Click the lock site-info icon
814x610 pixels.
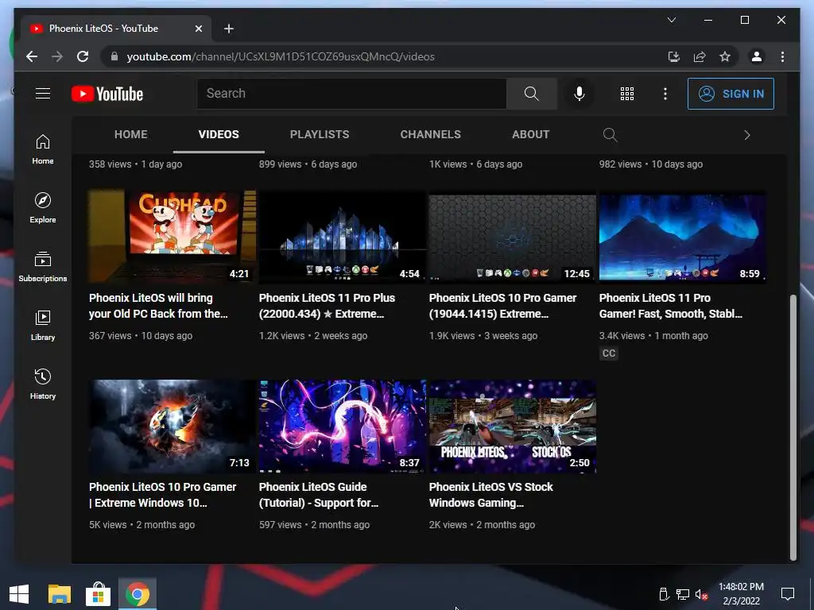pos(114,56)
